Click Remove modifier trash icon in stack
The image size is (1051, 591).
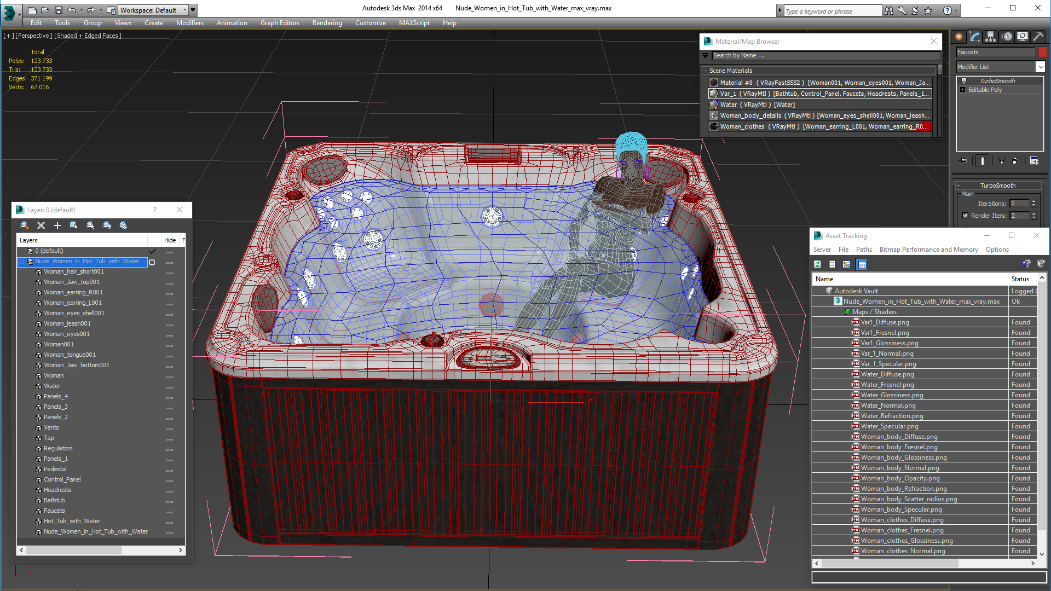(1014, 161)
